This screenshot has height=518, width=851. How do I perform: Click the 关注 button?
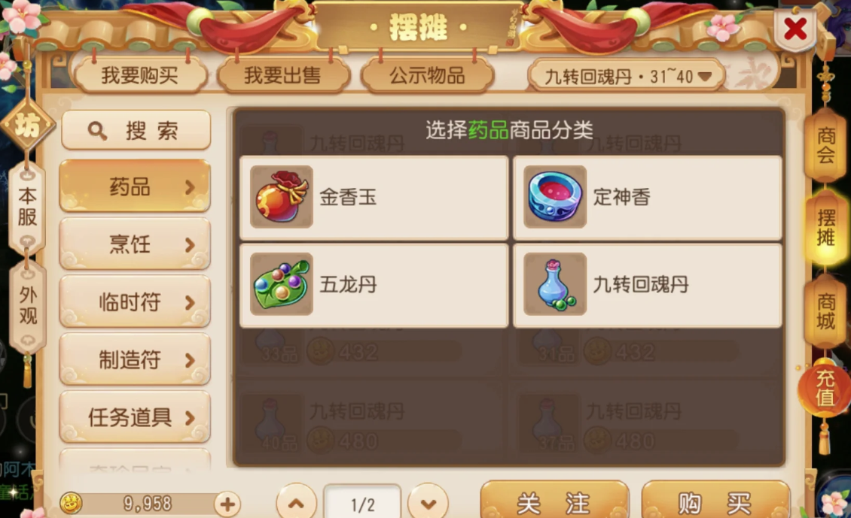(x=554, y=501)
